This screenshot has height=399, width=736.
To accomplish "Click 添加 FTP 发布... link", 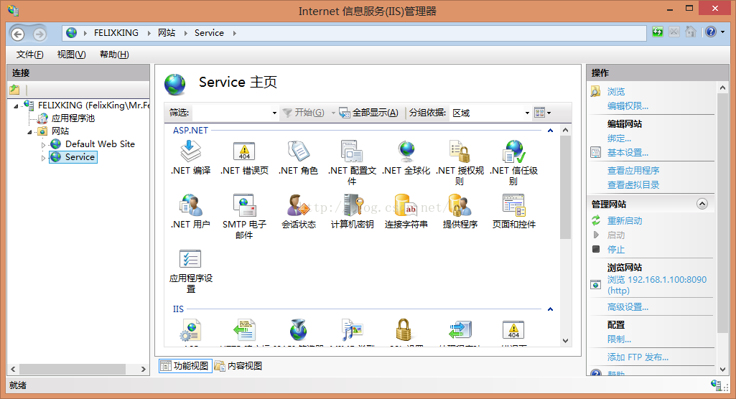I will pyautogui.click(x=638, y=357).
